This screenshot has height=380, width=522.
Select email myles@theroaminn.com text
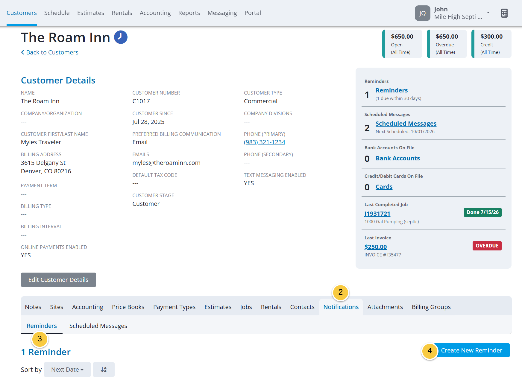166,163
